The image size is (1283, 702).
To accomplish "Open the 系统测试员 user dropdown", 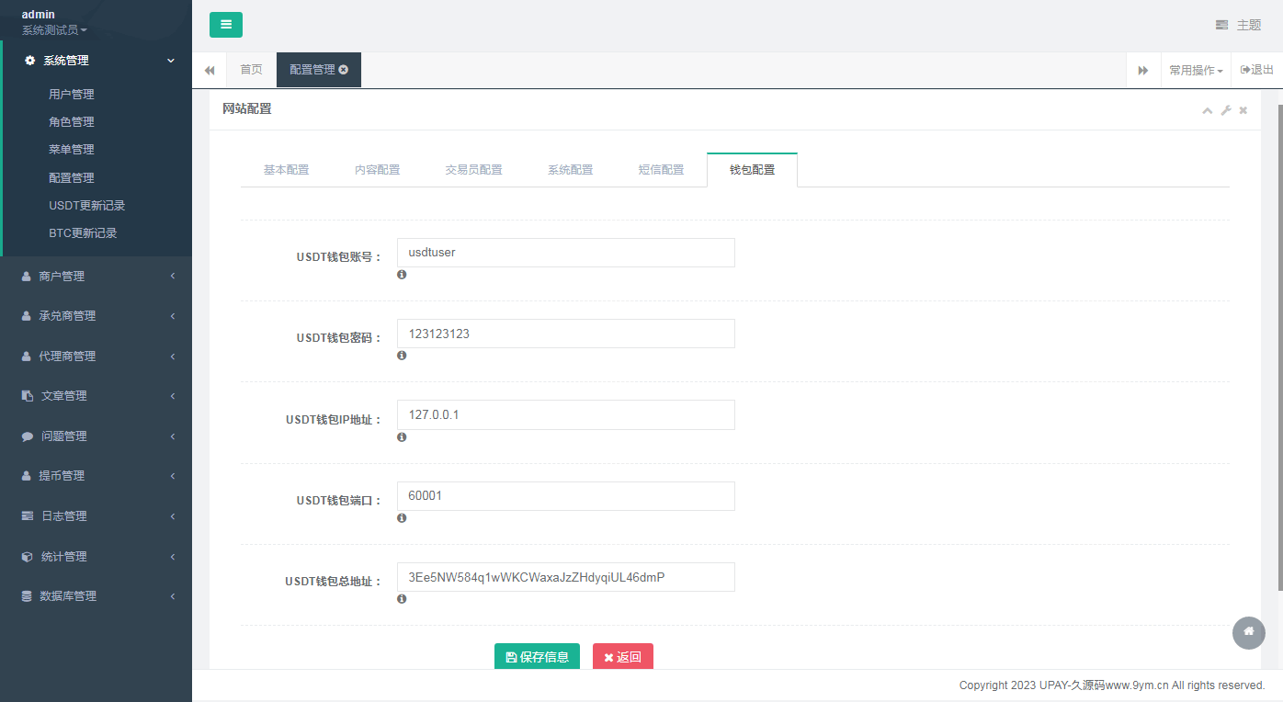I will (54, 30).
